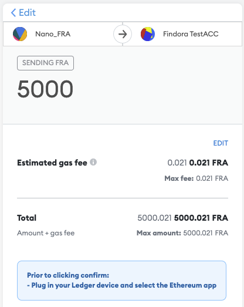
Task: Click the bold 5000.021 FRA total
Action: [201, 218]
